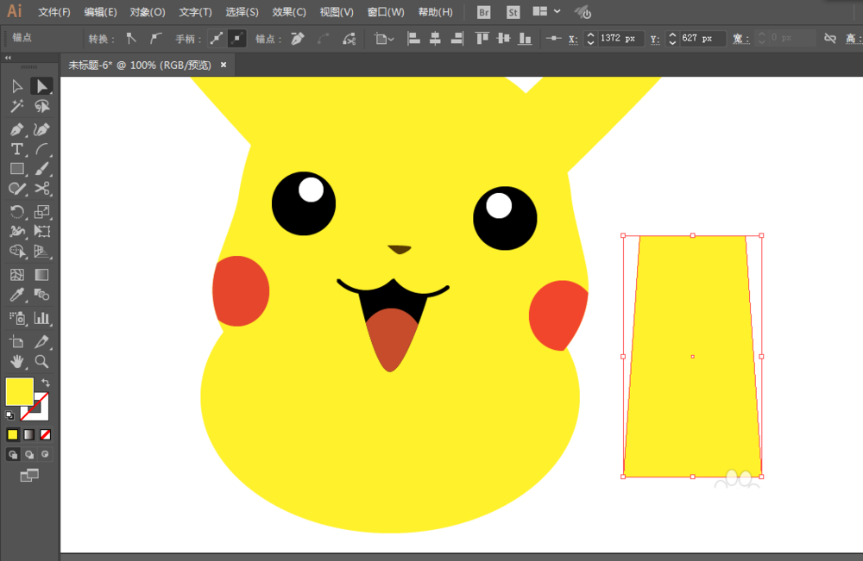Select the Selection tool (hollow arrow)
The width and height of the screenshot is (863, 561).
(x=17, y=86)
